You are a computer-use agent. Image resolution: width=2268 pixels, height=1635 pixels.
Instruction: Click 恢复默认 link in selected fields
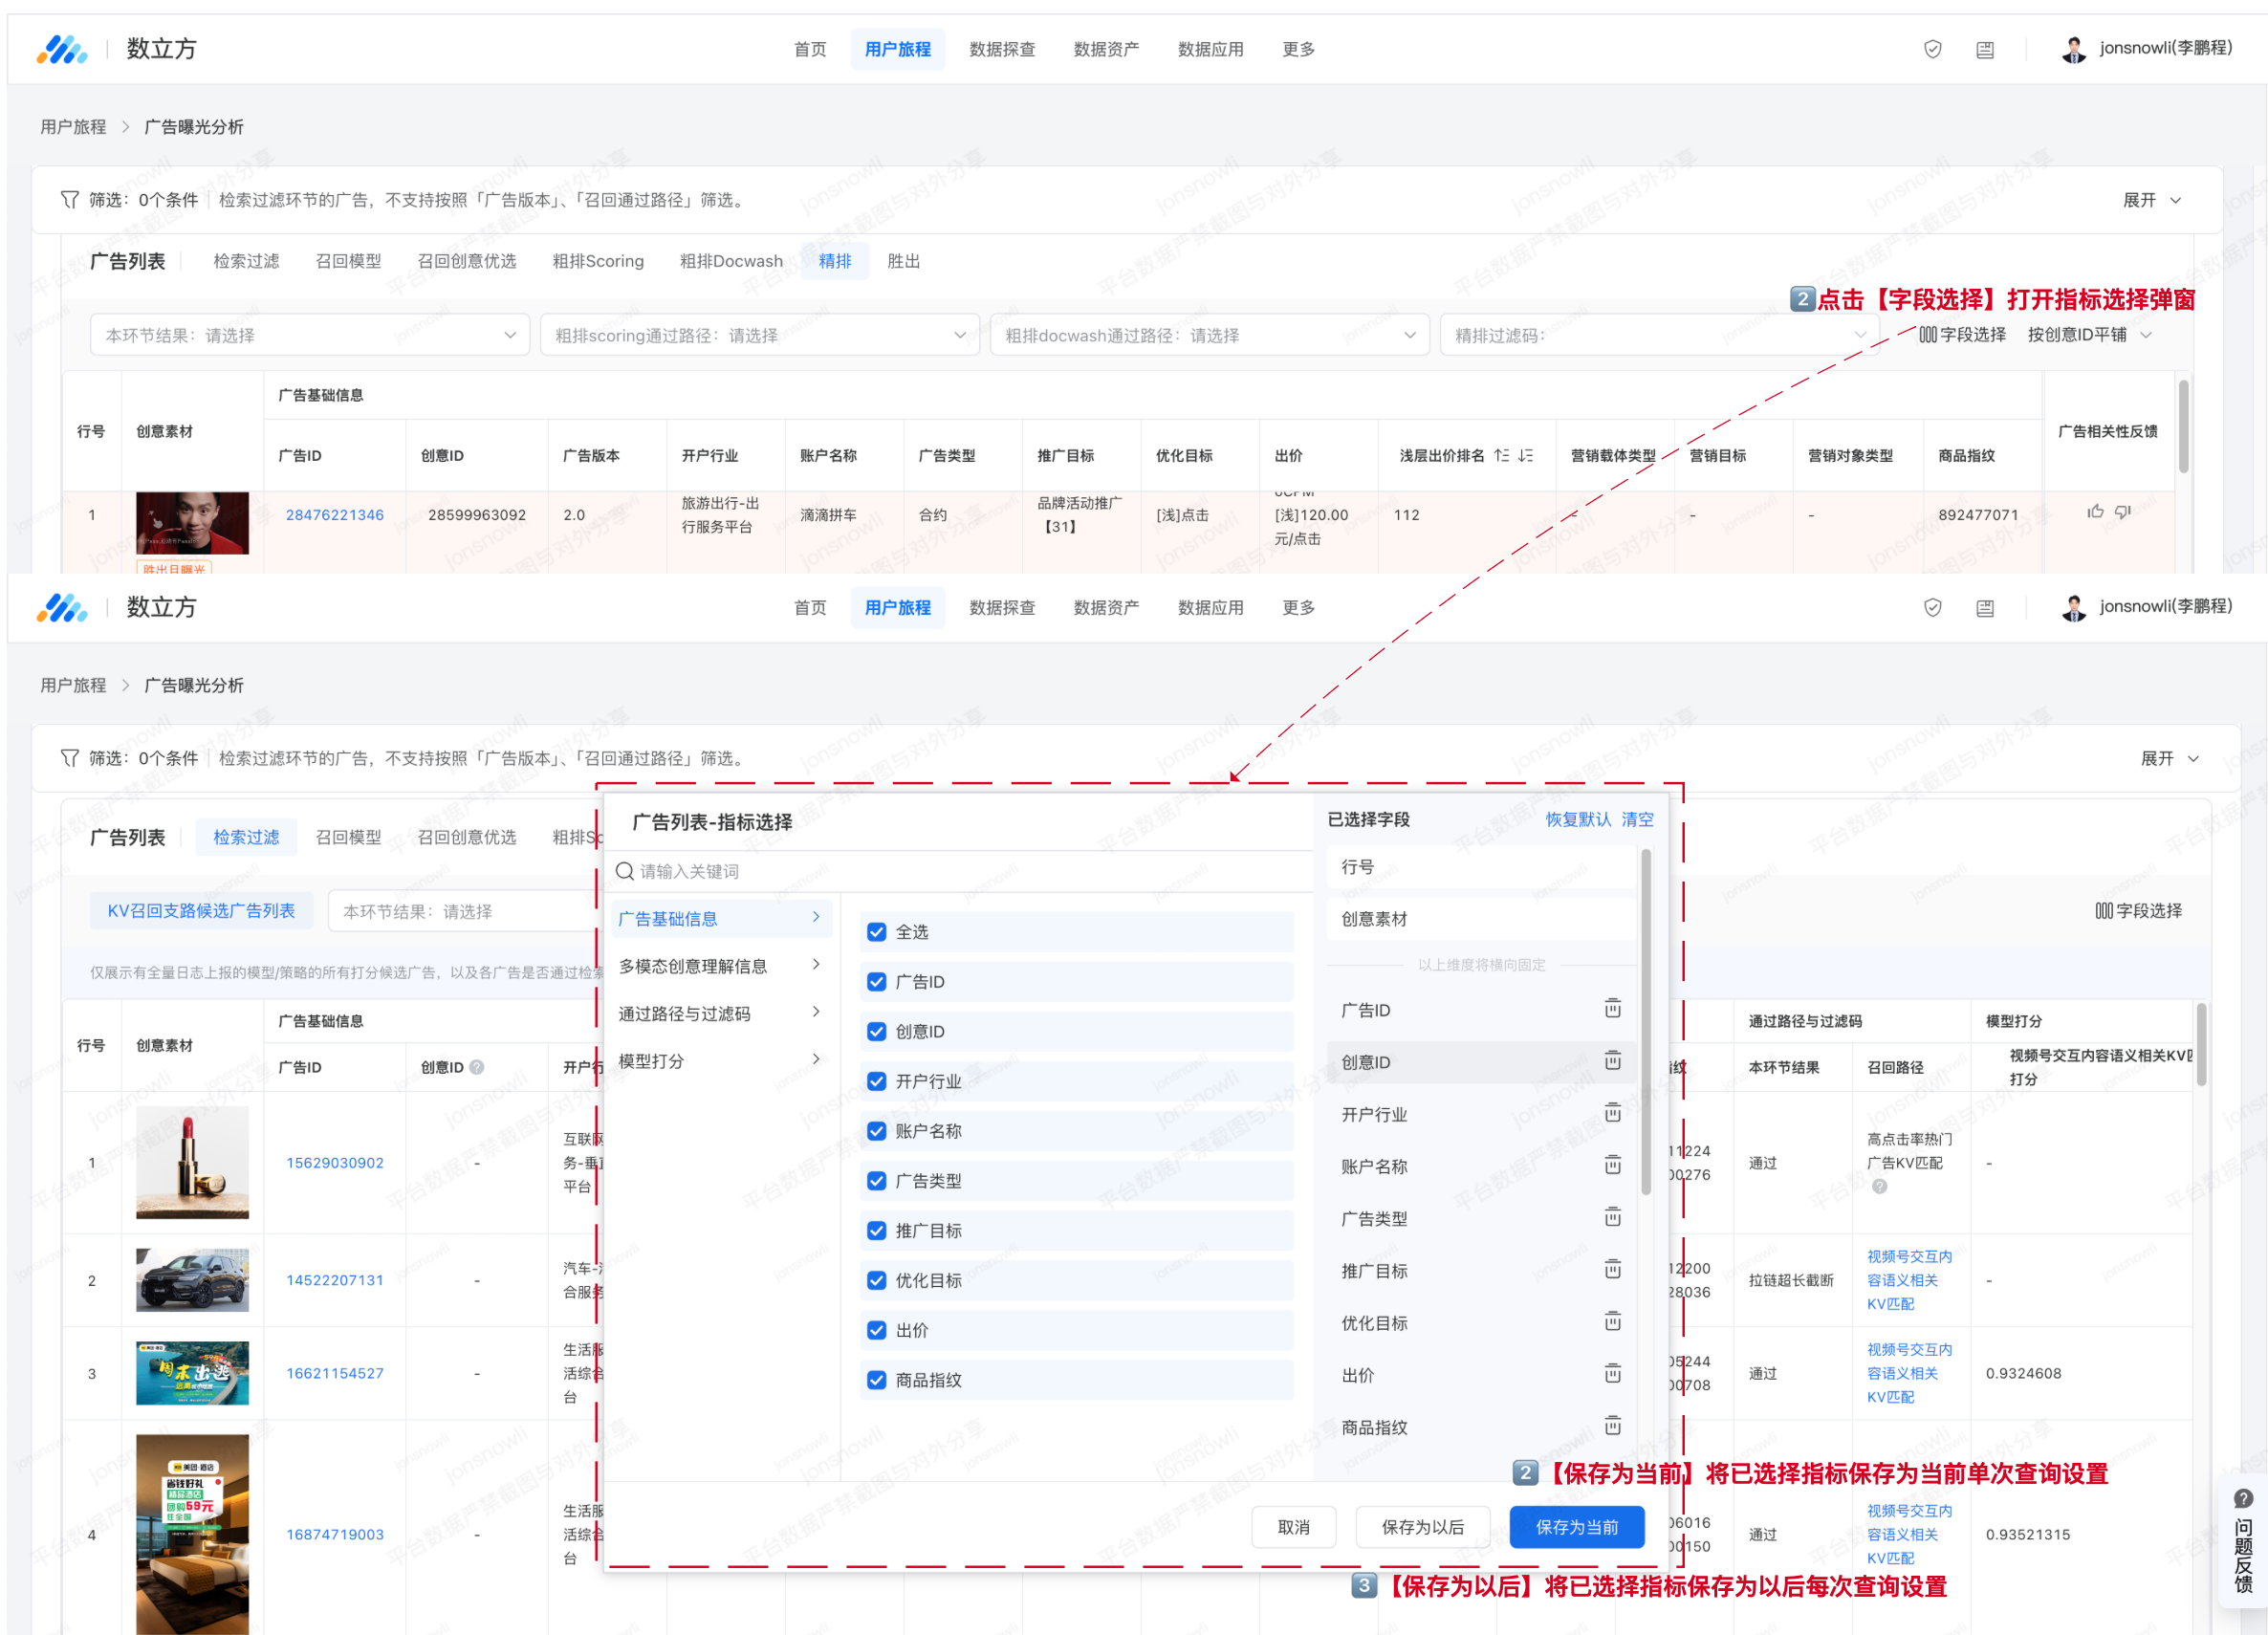[1577, 819]
